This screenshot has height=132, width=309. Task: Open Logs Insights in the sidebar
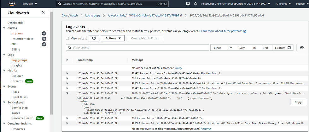coord(17,66)
